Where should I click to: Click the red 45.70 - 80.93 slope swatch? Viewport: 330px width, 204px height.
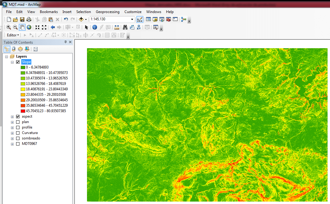coord(23,111)
